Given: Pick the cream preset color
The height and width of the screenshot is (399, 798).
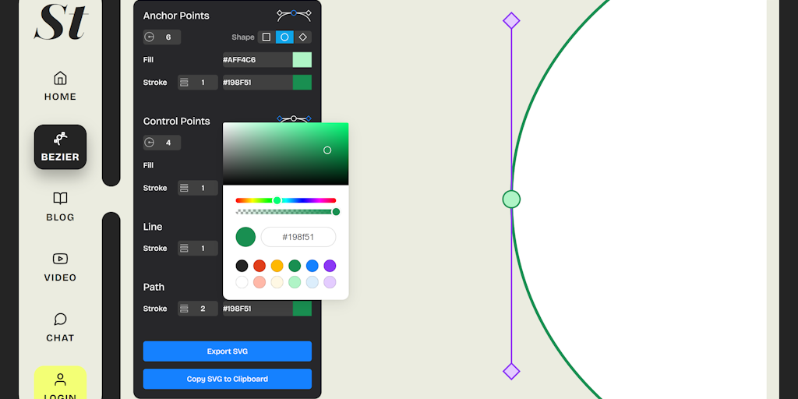Looking at the screenshot, I should [x=277, y=282].
